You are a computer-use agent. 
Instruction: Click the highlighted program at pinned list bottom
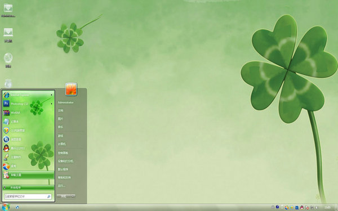pos(28,175)
